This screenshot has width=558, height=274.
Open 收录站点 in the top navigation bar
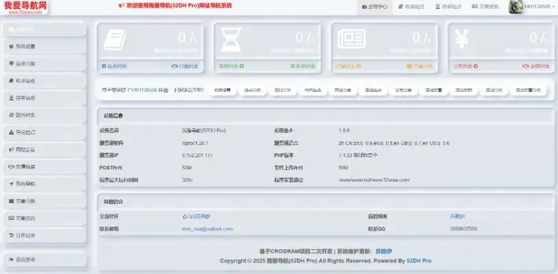[x=411, y=7]
